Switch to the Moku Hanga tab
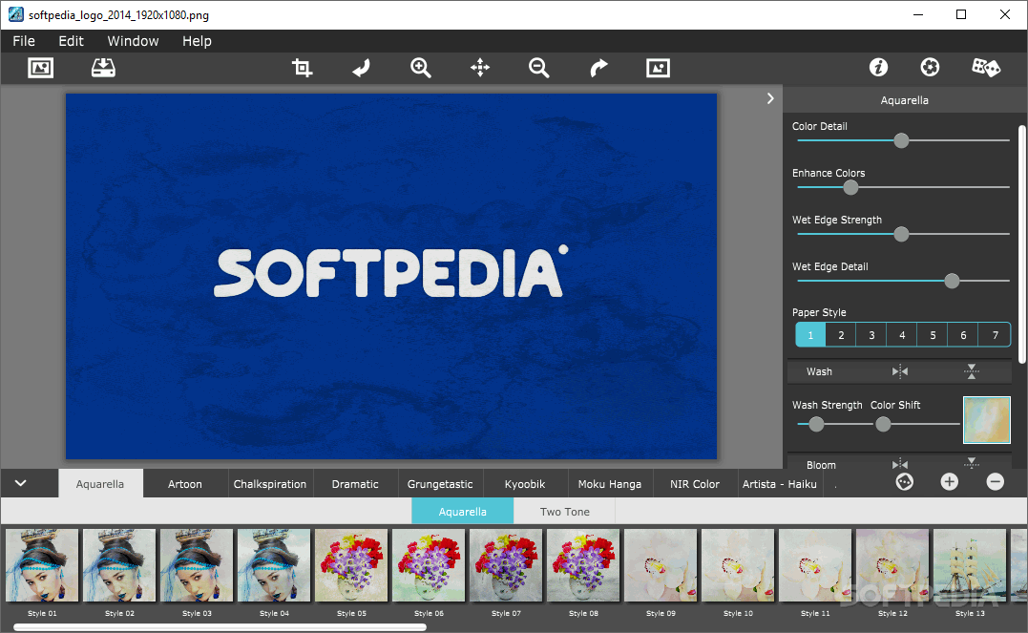 click(x=610, y=484)
